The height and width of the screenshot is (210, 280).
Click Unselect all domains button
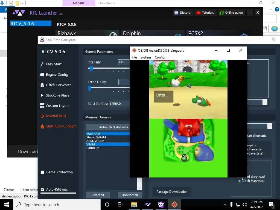coord(130,195)
